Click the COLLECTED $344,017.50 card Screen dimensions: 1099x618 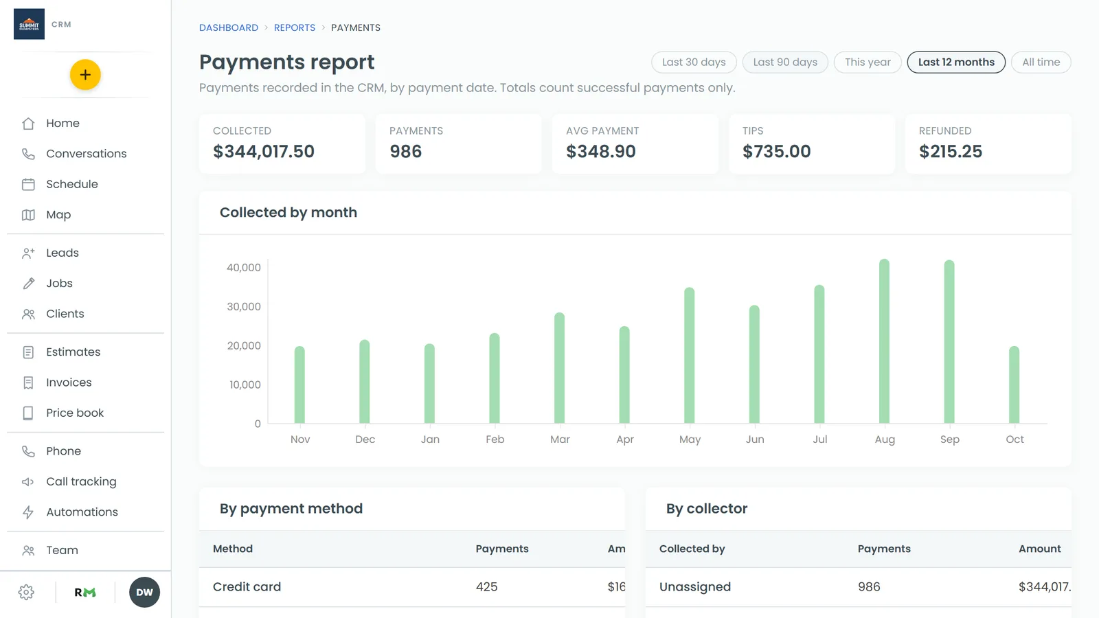pyautogui.click(x=282, y=144)
